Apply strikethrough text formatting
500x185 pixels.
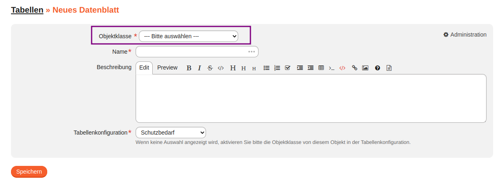[210, 68]
